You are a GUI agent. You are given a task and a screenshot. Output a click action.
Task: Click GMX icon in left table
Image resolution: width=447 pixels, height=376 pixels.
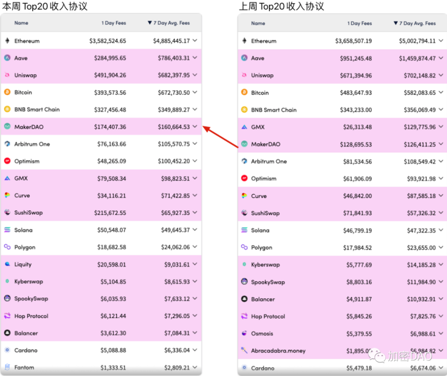7,178
